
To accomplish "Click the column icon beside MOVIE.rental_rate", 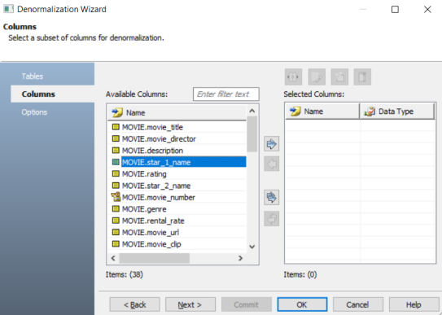I will tap(116, 221).
